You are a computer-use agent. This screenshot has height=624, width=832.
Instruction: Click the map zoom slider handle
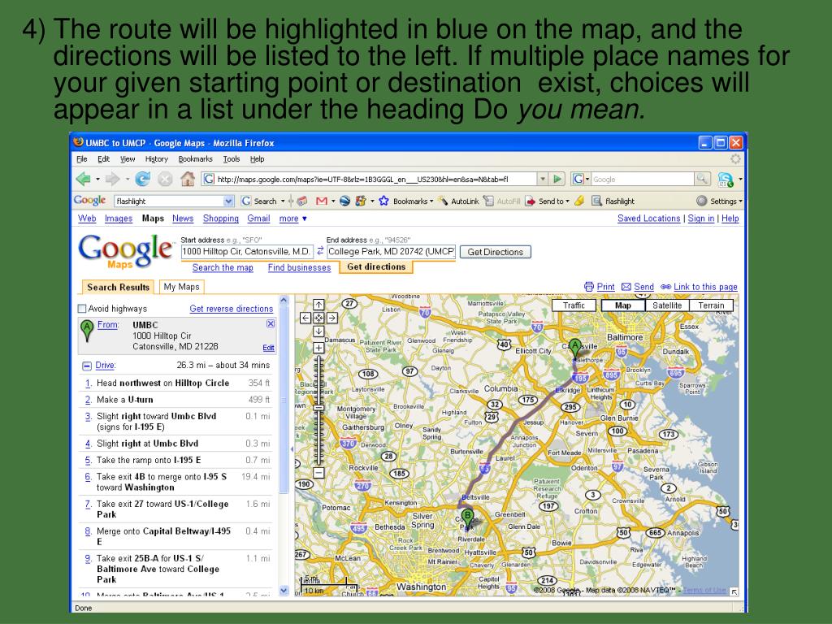click(318, 409)
